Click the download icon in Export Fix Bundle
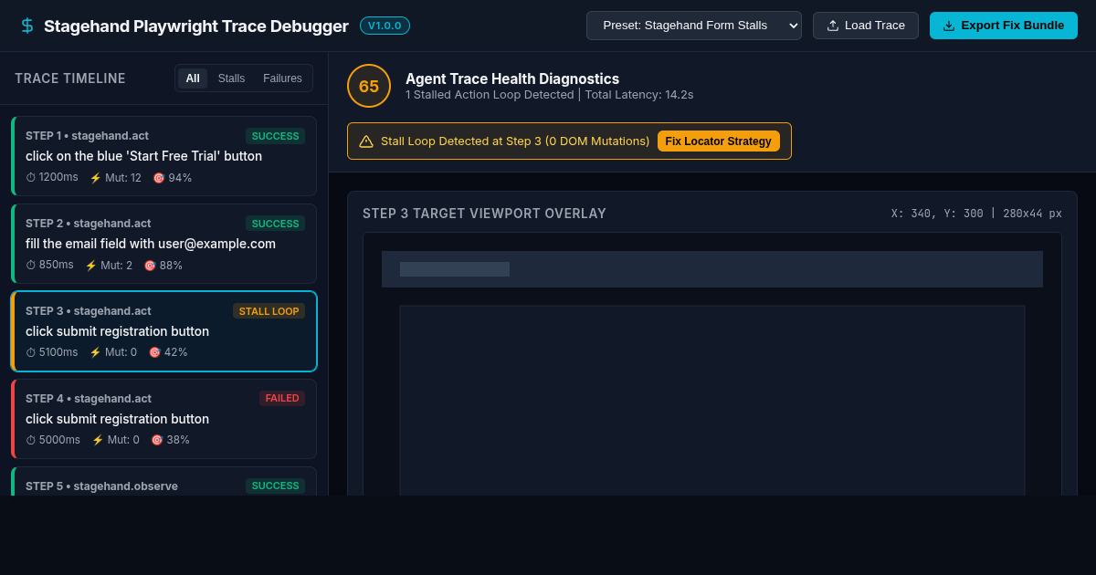The height and width of the screenshot is (575, 1096). point(949,26)
